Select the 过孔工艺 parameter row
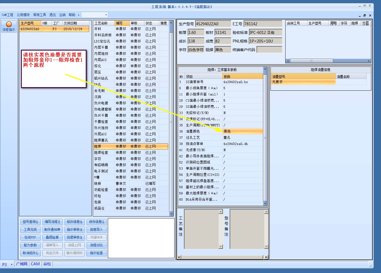The image size is (381, 273). click(x=220, y=137)
